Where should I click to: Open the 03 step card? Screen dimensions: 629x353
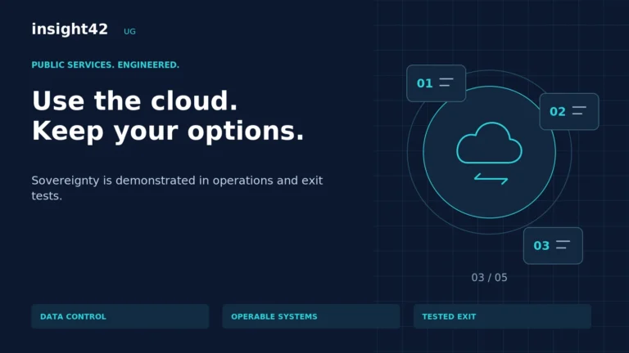(553, 246)
